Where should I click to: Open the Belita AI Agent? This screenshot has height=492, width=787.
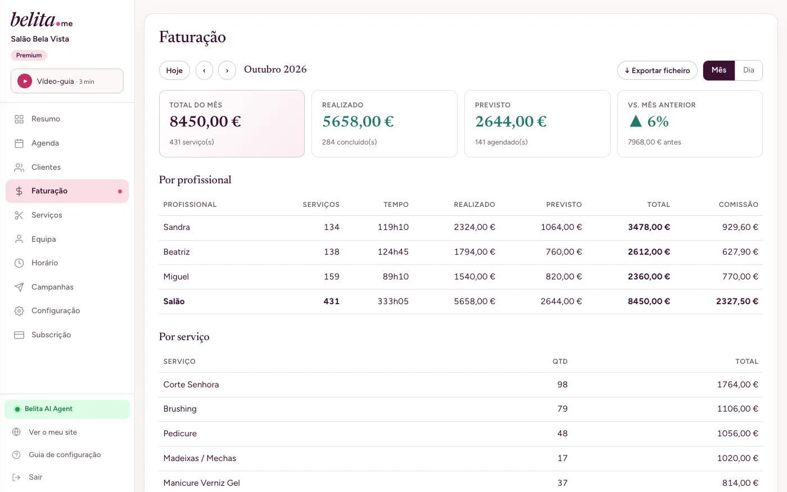click(67, 409)
